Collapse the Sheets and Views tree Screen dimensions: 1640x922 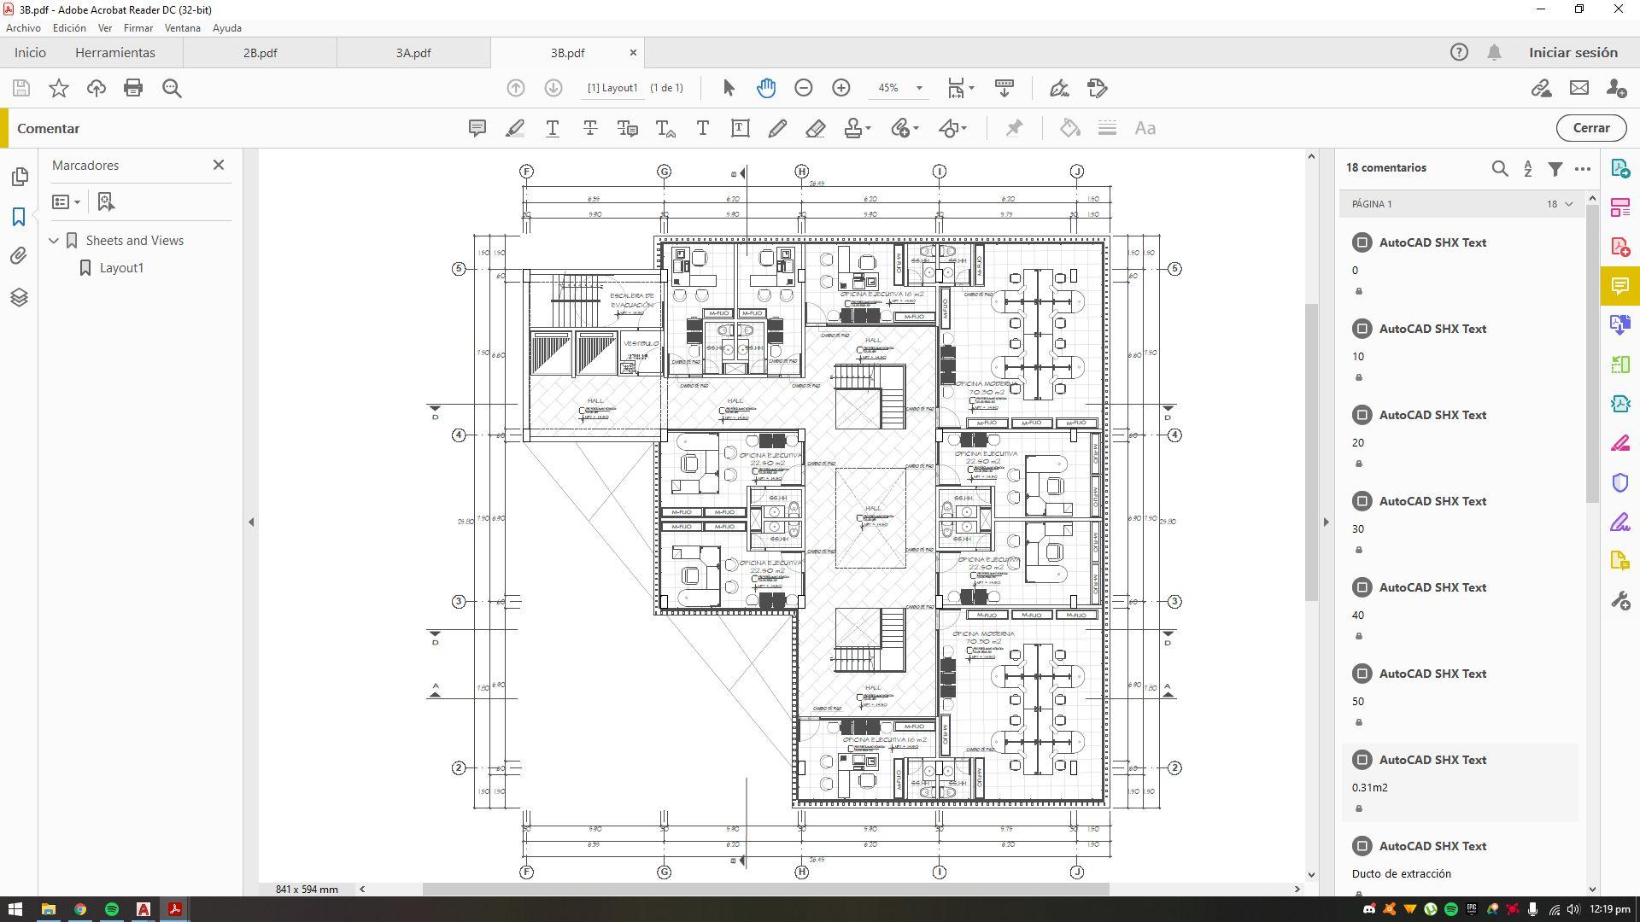tap(54, 241)
